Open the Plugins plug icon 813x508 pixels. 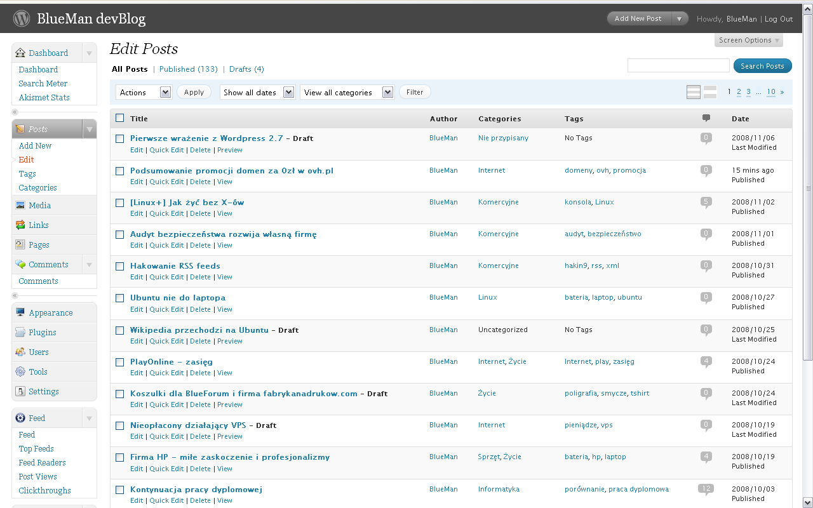point(20,332)
